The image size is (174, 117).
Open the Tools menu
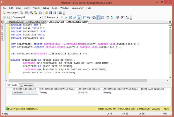coord(55,8)
